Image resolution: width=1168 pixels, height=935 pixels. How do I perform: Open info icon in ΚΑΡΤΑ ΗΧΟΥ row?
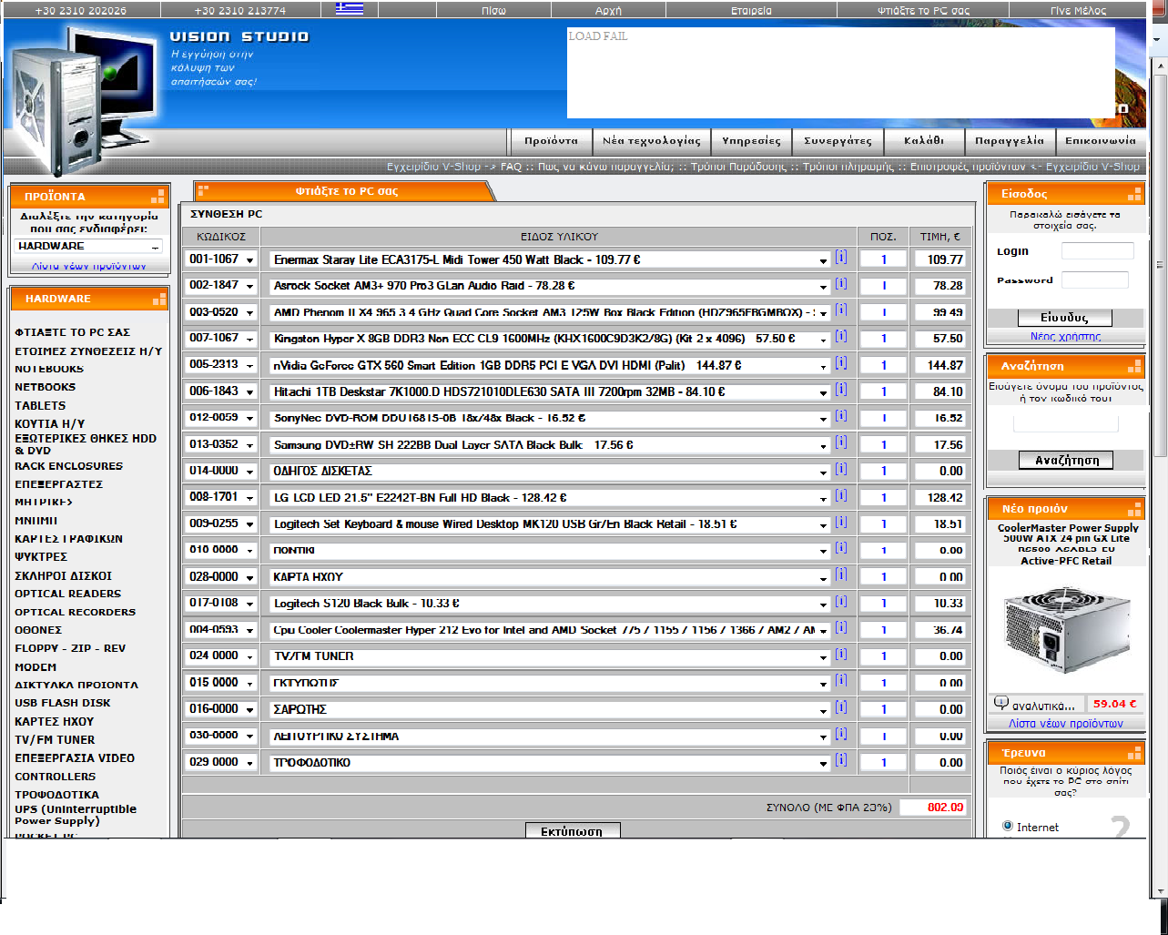(841, 574)
